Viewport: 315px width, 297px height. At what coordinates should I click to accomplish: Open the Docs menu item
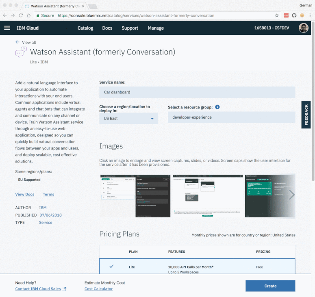[107, 28]
